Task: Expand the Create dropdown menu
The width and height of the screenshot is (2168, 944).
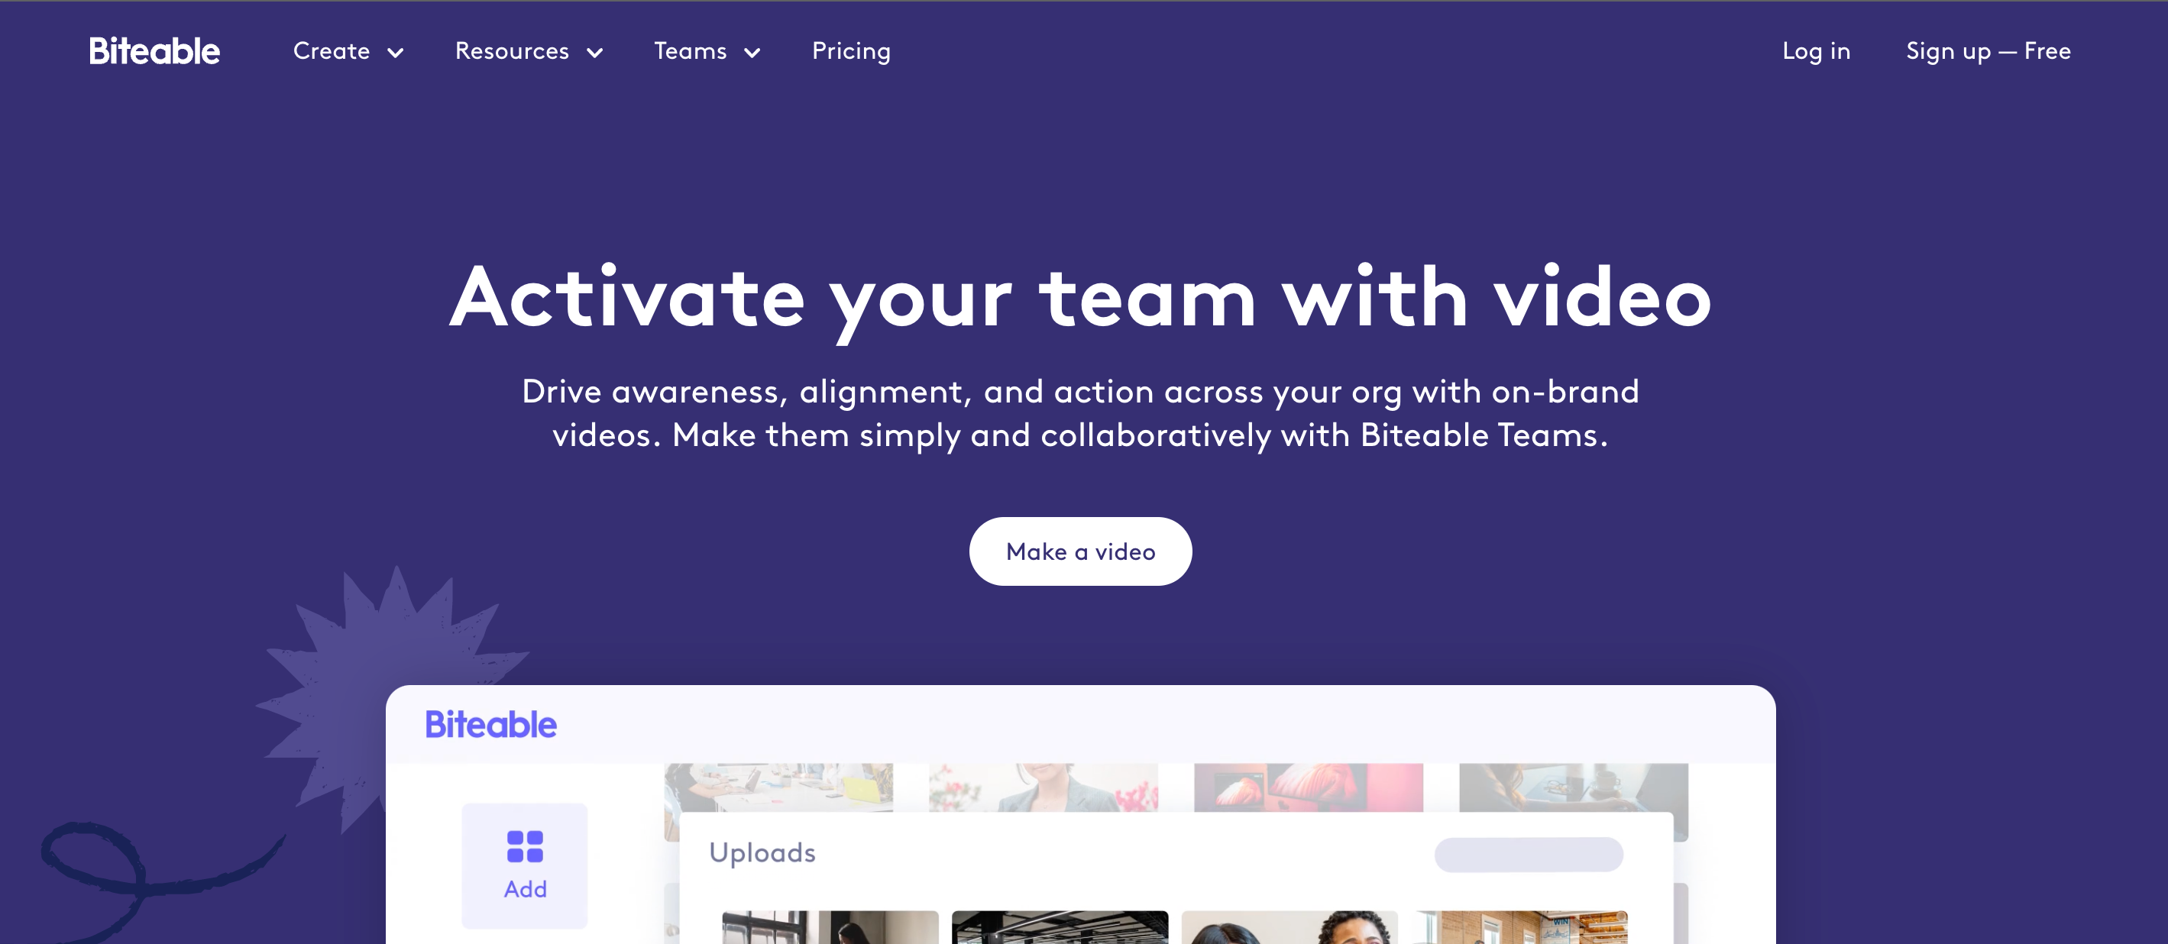Action: [x=345, y=51]
